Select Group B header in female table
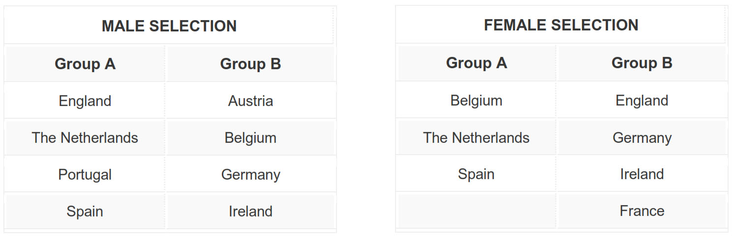The height and width of the screenshot is (239, 733). [x=641, y=63]
